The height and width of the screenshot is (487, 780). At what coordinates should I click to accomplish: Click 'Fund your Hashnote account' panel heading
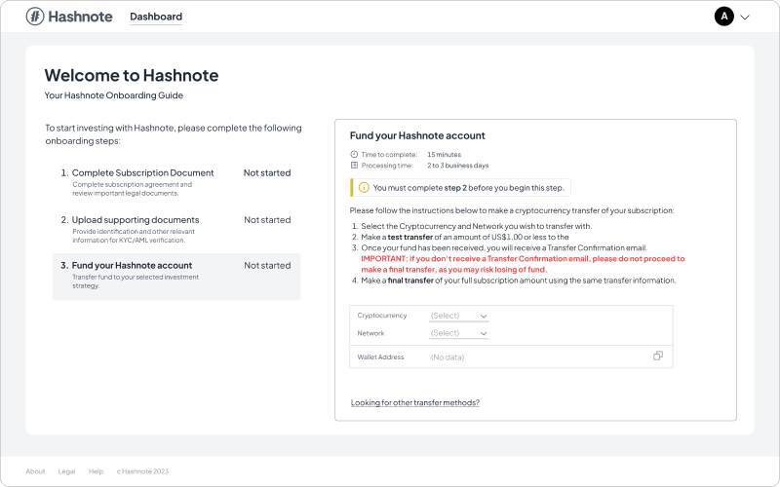pyautogui.click(x=417, y=135)
